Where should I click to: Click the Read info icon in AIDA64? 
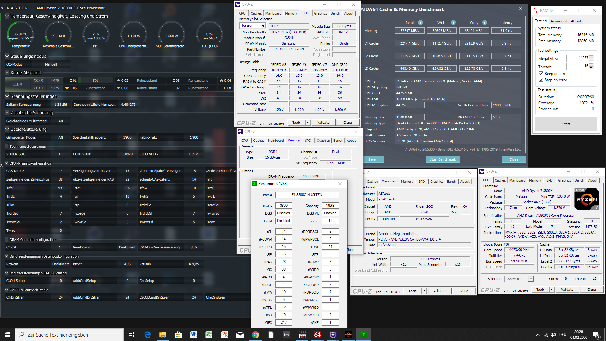pyautogui.click(x=420, y=22)
